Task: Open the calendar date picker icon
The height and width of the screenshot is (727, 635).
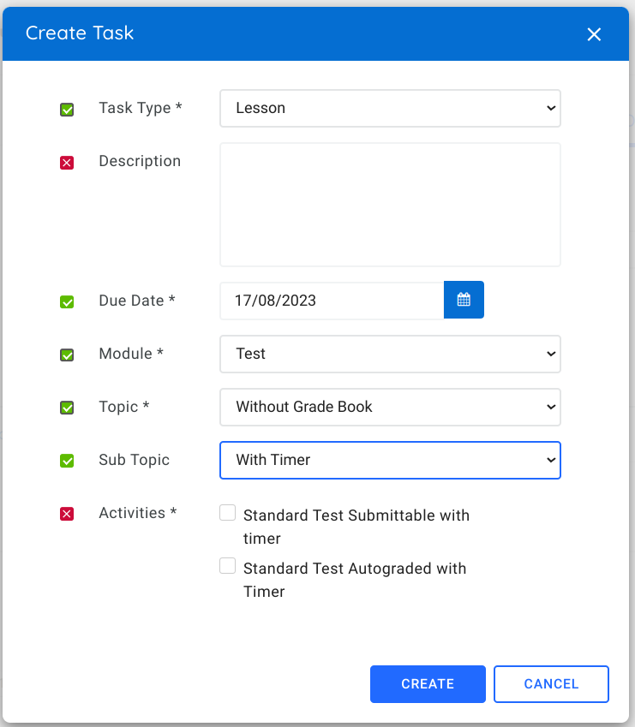Action: coord(464,300)
